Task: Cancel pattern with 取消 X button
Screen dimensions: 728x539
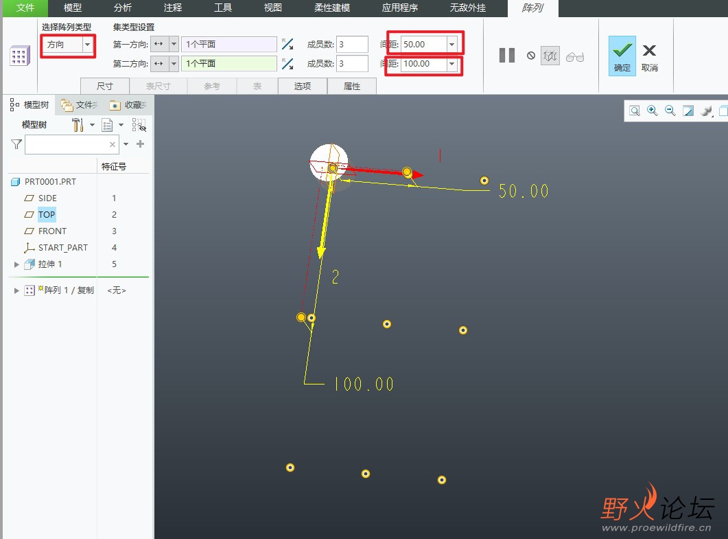Action: tap(650, 58)
